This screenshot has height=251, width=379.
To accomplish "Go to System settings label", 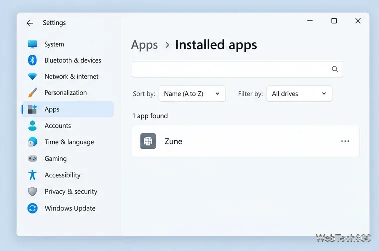I will click(54, 44).
